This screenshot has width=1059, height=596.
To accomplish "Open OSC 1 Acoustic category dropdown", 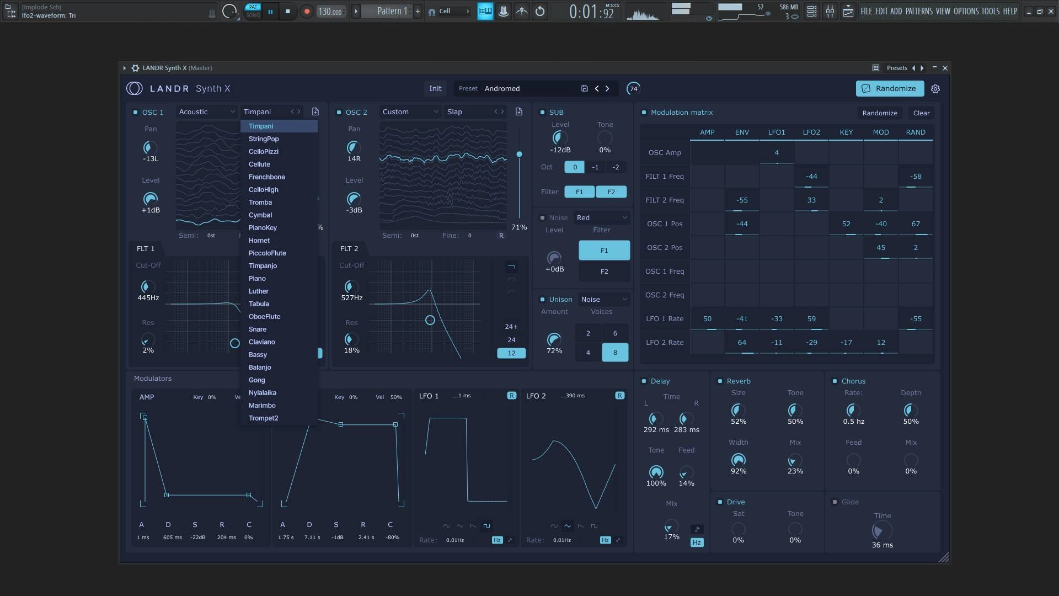I will click(207, 111).
